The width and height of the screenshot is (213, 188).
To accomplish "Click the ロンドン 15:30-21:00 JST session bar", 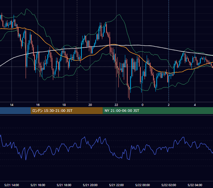I will click(x=66, y=111).
